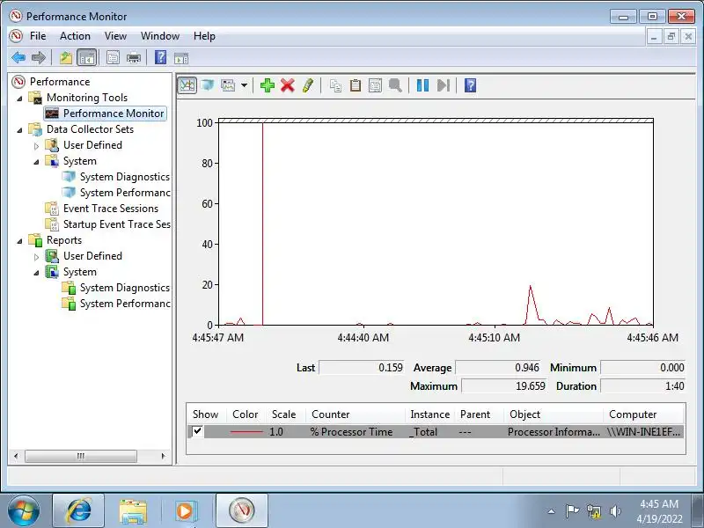
Task: Open graph type dropdown arrow
Action: 244,84
